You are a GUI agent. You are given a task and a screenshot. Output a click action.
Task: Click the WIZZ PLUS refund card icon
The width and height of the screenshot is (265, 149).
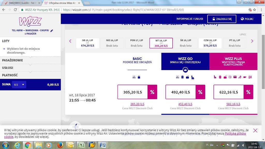click(x=235, y=77)
